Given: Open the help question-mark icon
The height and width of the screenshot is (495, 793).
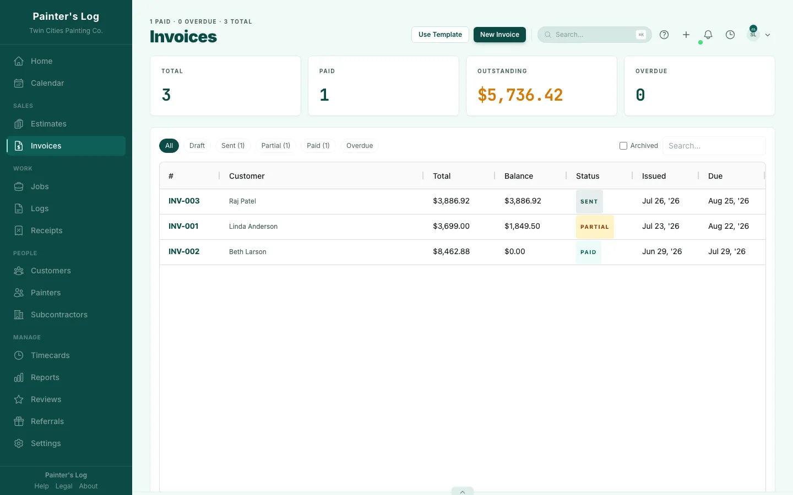Looking at the screenshot, I should click(664, 35).
